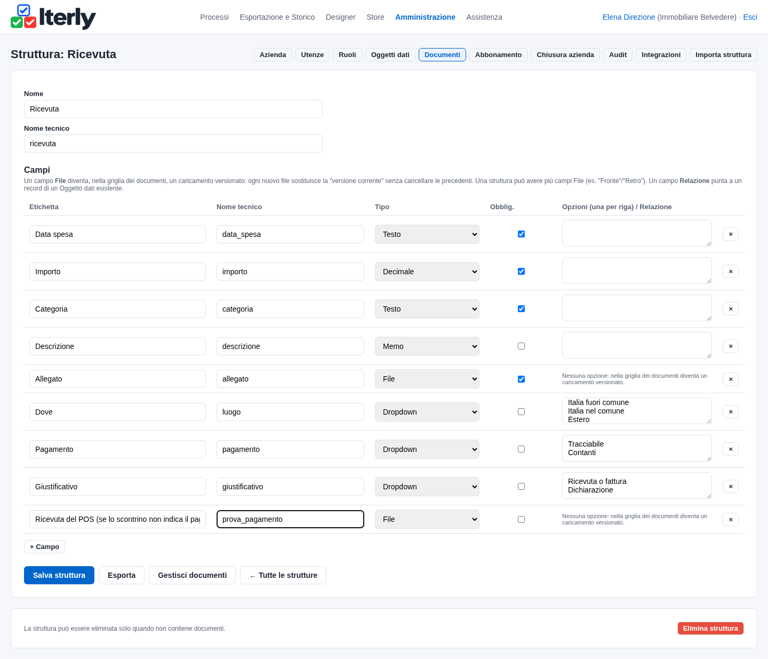The height and width of the screenshot is (659, 768).
Task: Open the Designer section
Action: pos(341,17)
